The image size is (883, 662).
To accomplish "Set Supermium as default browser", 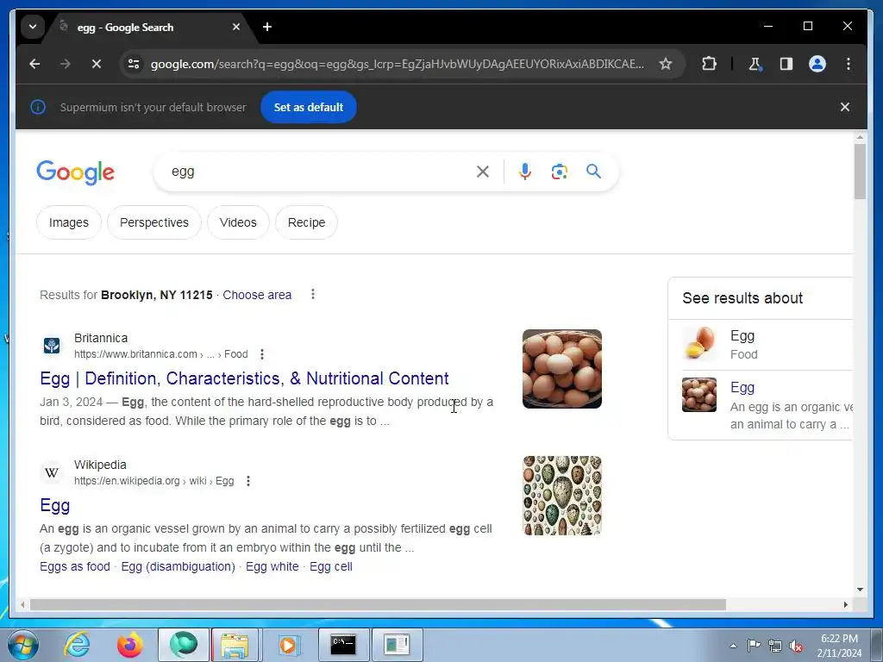I will click(x=308, y=107).
